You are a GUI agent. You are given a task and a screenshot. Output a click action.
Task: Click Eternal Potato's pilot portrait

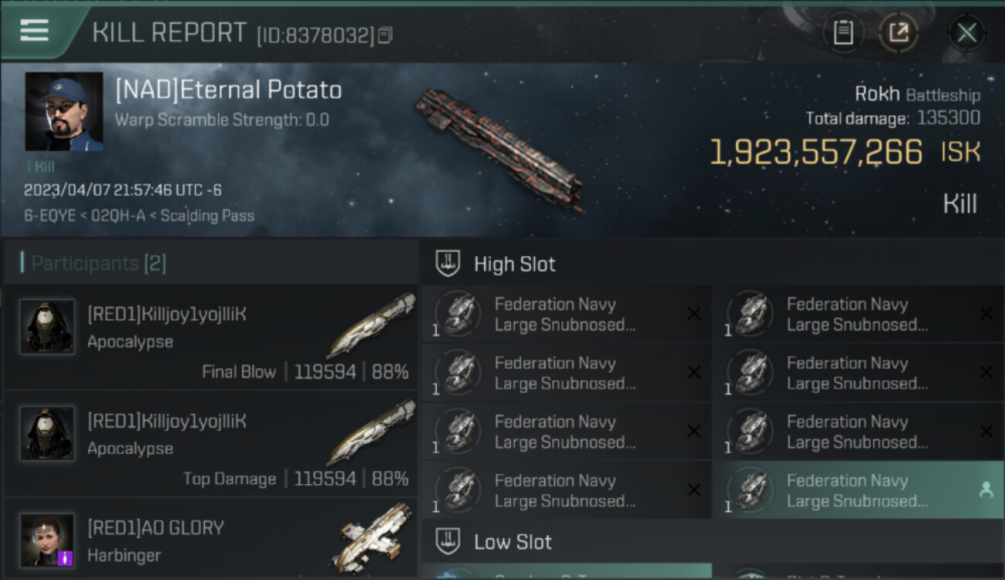pyautogui.click(x=64, y=111)
